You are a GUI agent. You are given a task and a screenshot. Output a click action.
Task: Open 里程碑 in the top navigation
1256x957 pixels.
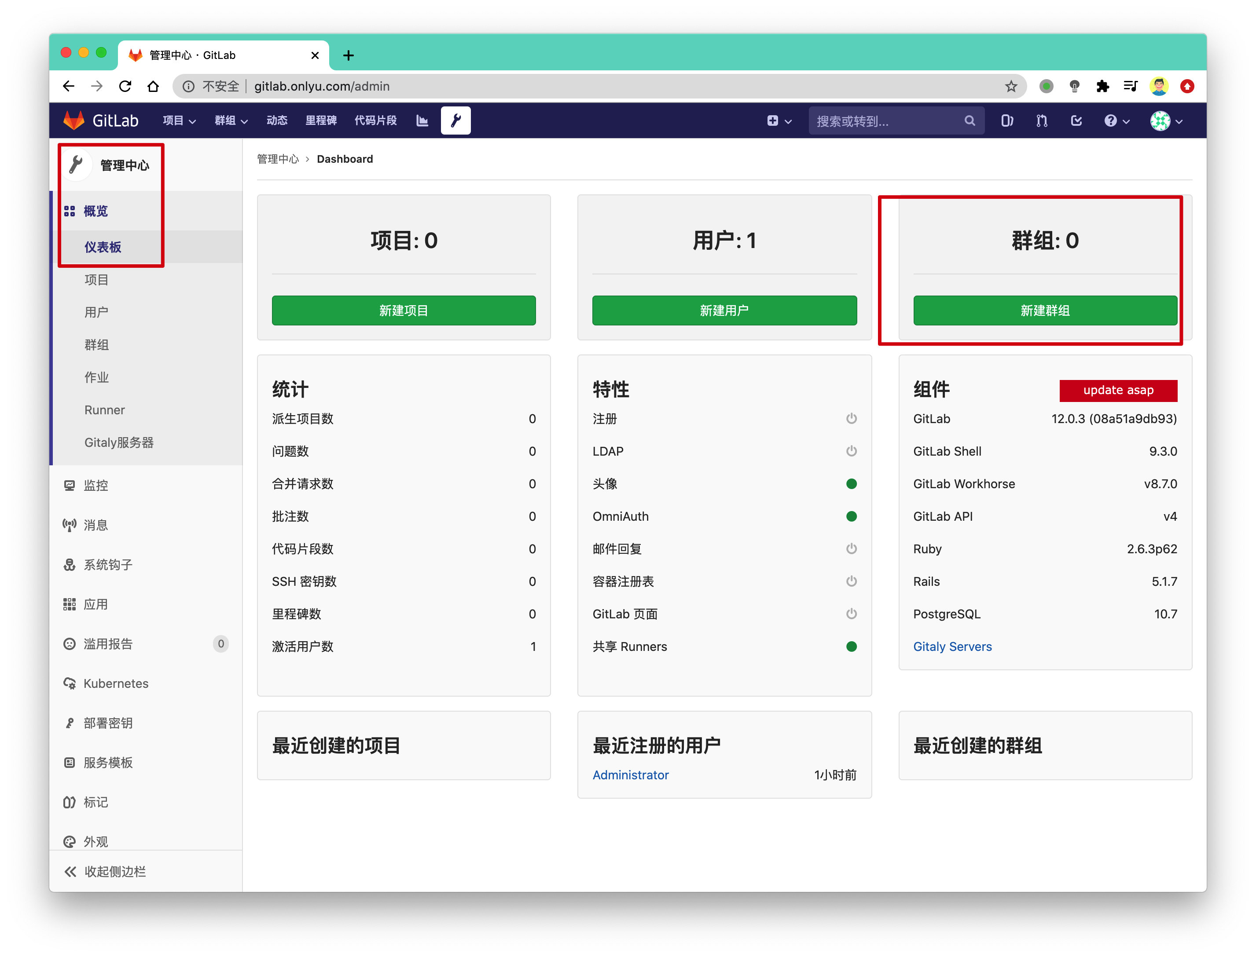[x=321, y=120]
